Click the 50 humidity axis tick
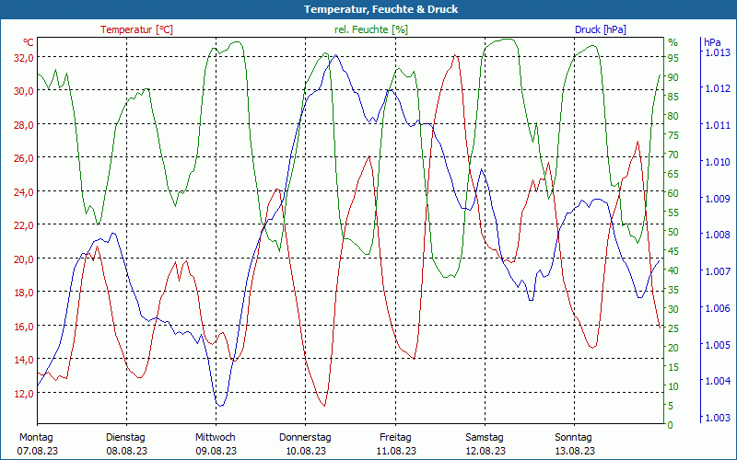Image resolution: width=737 pixels, height=460 pixels. click(673, 232)
